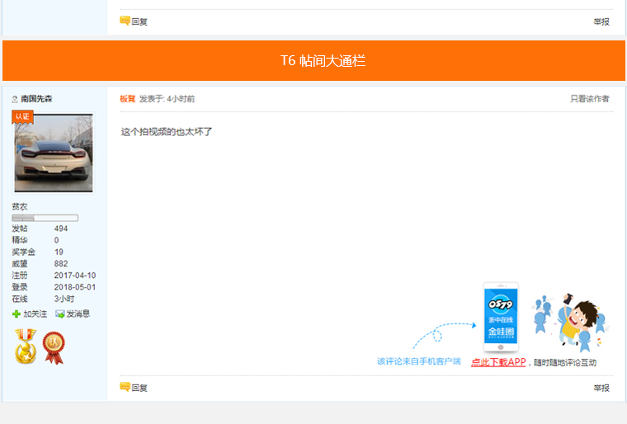Report the 板凳 post using bottom 举报

(601, 388)
